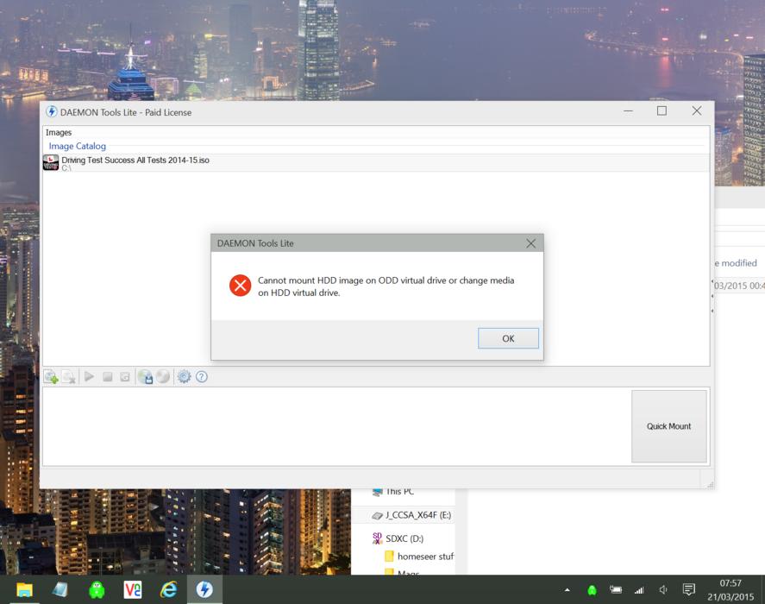Click the Quick Mount button
This screenshot has height=604, width=765.
pyautogui.click(x=668, y=426)
